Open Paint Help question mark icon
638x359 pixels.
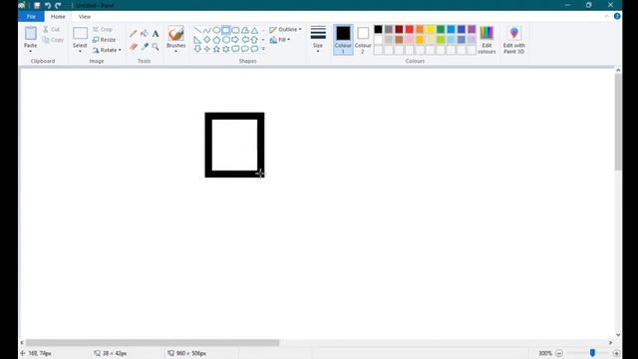pyautogui.click(x=617, y=16)
